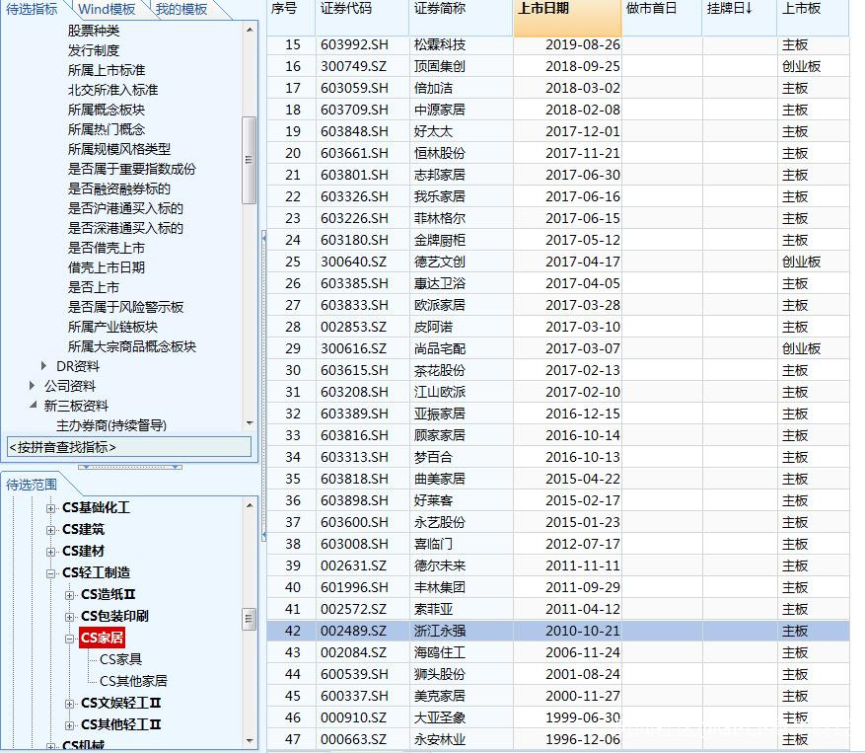
Task: Click the 1996-12-06 listing date cell
Action: (568, 739)
